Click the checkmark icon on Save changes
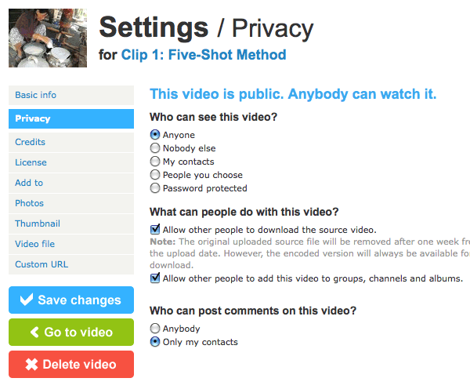This screenshot has height=389, width=470. click(x=27, y=300)
